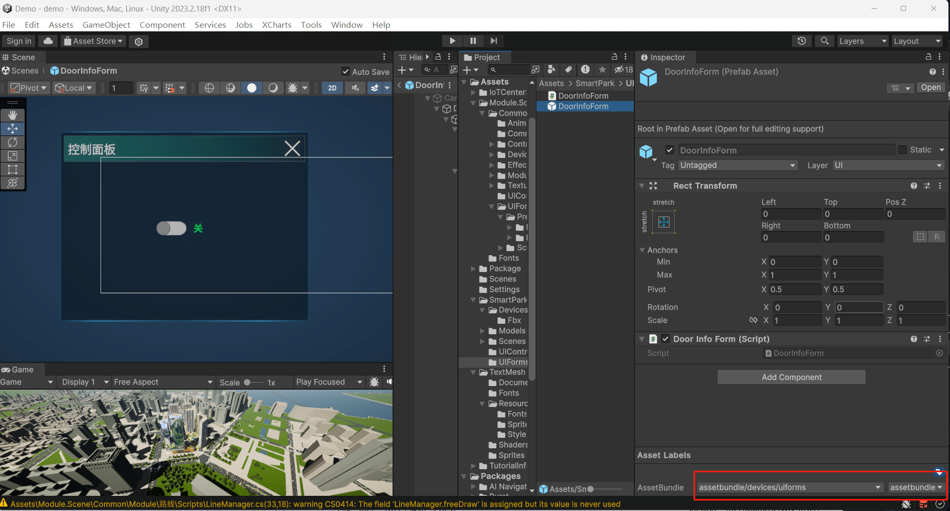
Task: Enable the Static checkbox
Action: pyautogui.click(x=902, y=150)
